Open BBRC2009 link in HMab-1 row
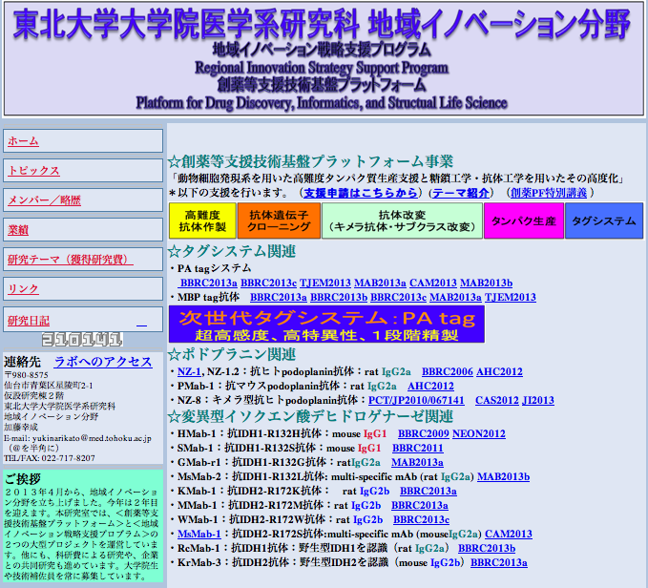Viewport: 648px width, 588px height. click(x=424, y=434)
